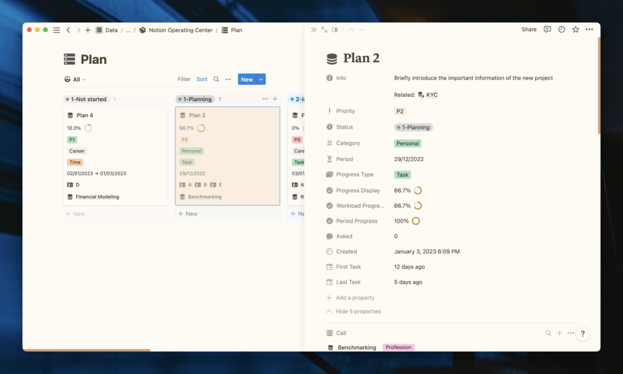Collapse with Hide 5 properties
The height and width of the screenshot is (374, 623).
point(353,311)
